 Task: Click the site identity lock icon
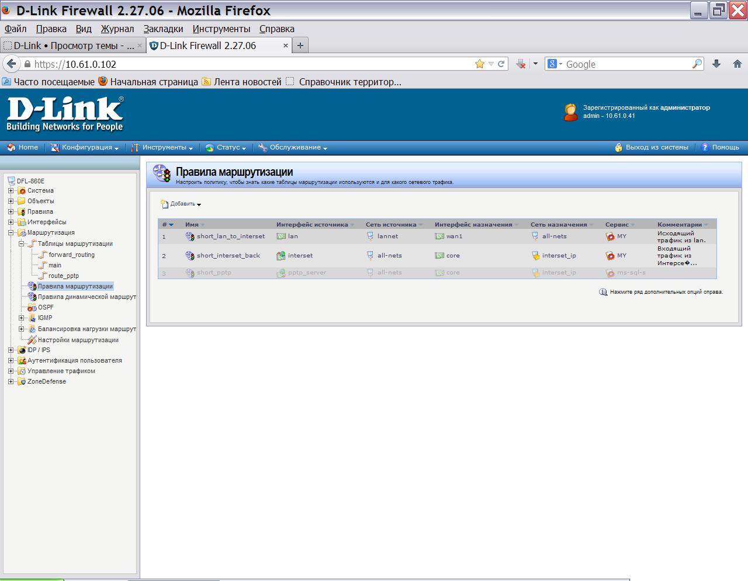point(27,64)
